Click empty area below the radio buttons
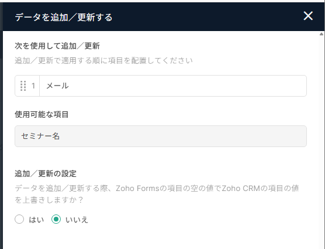Viewport: 325px width, 249px height. (161, 238)
